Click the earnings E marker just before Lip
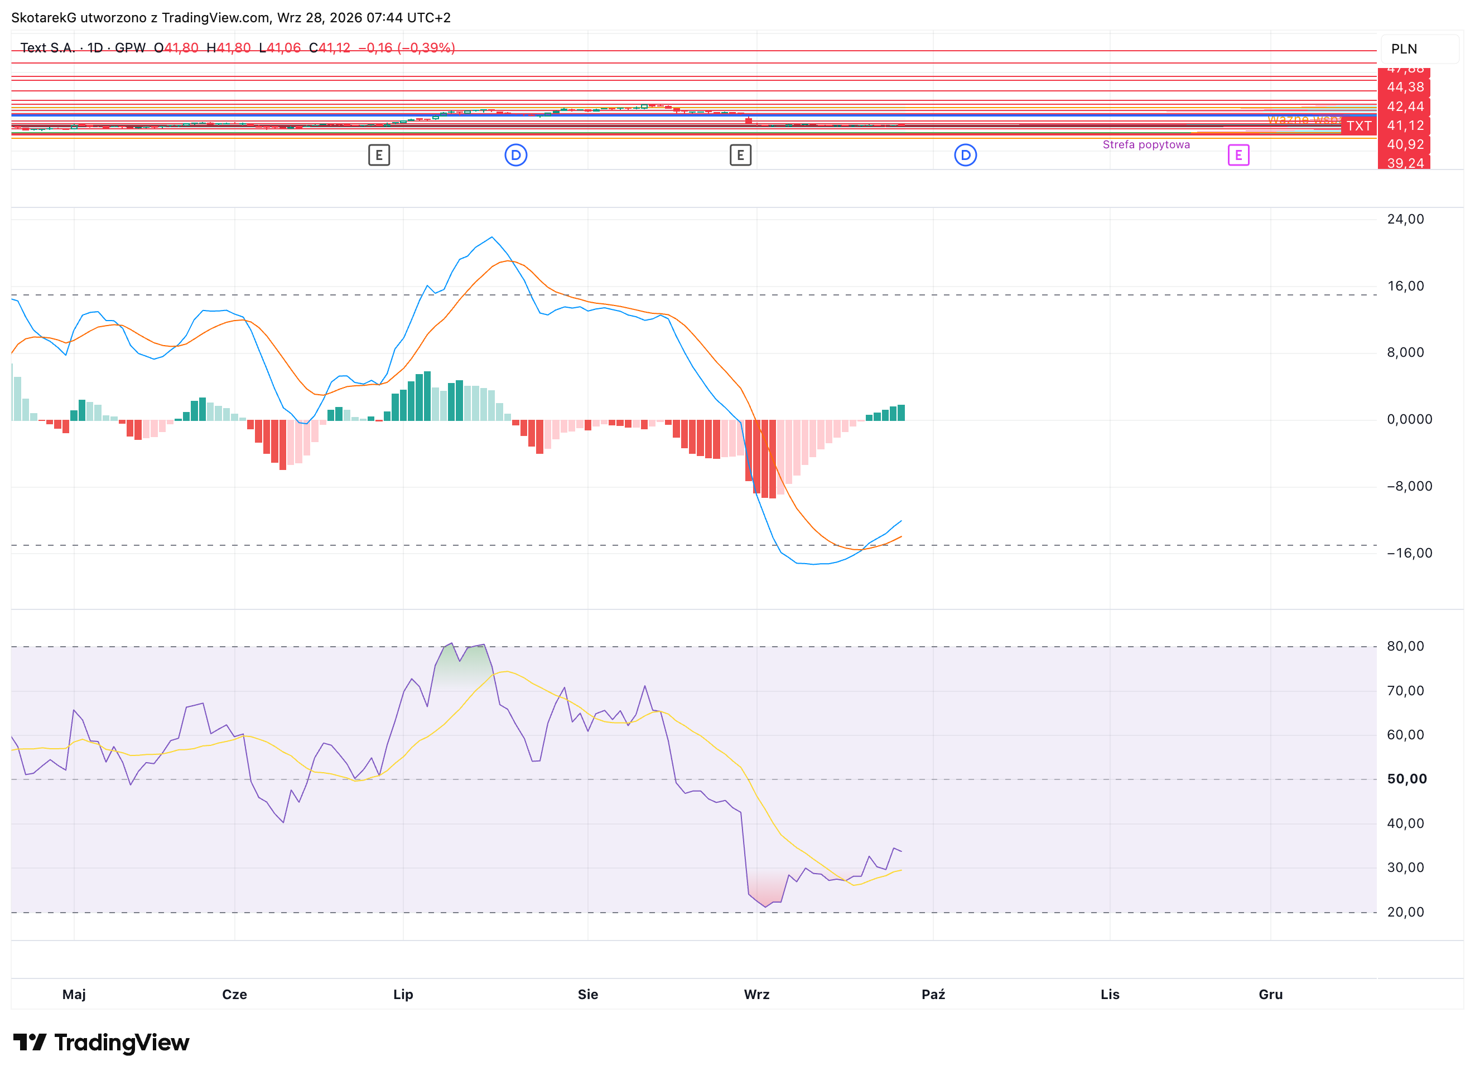Image resolution: width=1475 pixels, height=1076 pixels. point(379,155)
